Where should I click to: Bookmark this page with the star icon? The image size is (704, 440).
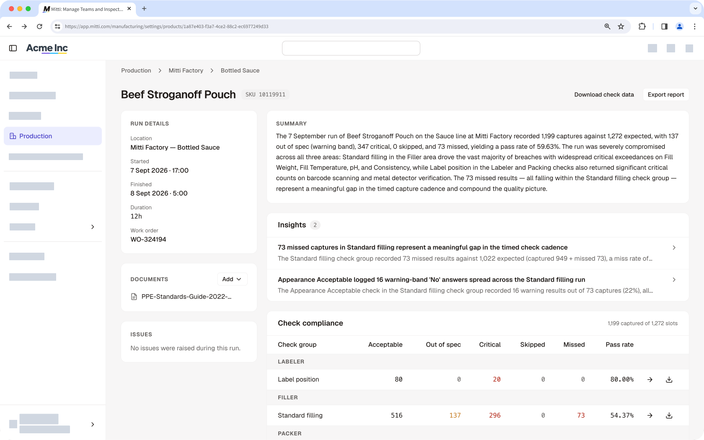pyautogui.click(x=621, y=26)
